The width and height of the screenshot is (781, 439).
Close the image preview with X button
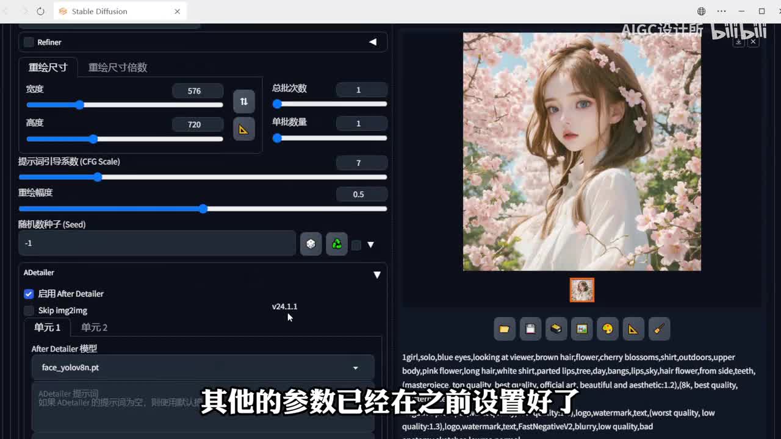point(754,41)
